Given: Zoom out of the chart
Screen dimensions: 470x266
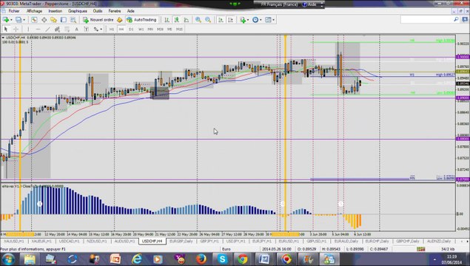Looking at the screenshot, I should click(x=208, y=20).
